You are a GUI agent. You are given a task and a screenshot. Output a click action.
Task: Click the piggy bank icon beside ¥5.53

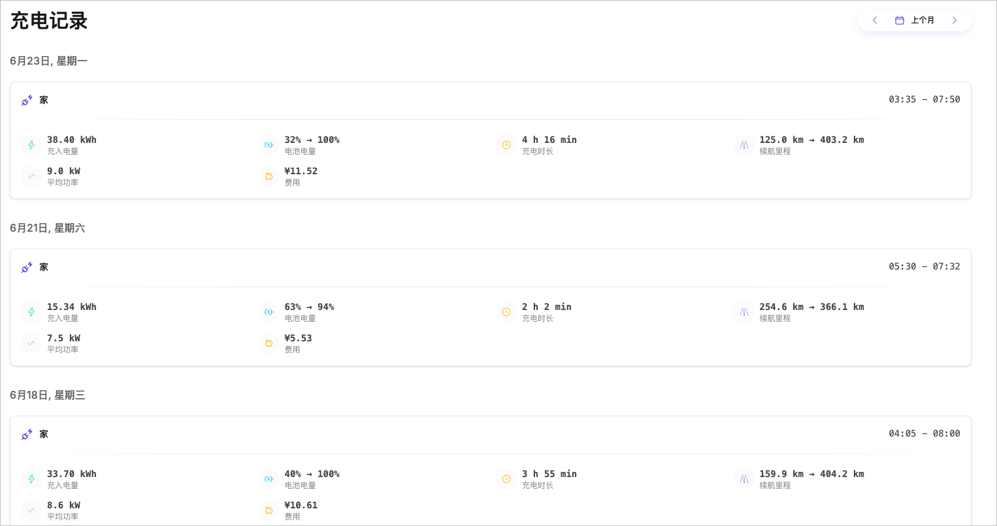tap(269, 343)
